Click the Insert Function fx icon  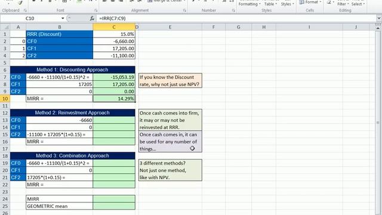tap(92, 19)
